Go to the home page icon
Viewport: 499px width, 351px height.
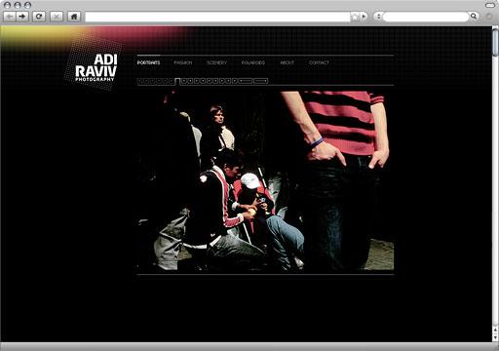tap(74, 17)
